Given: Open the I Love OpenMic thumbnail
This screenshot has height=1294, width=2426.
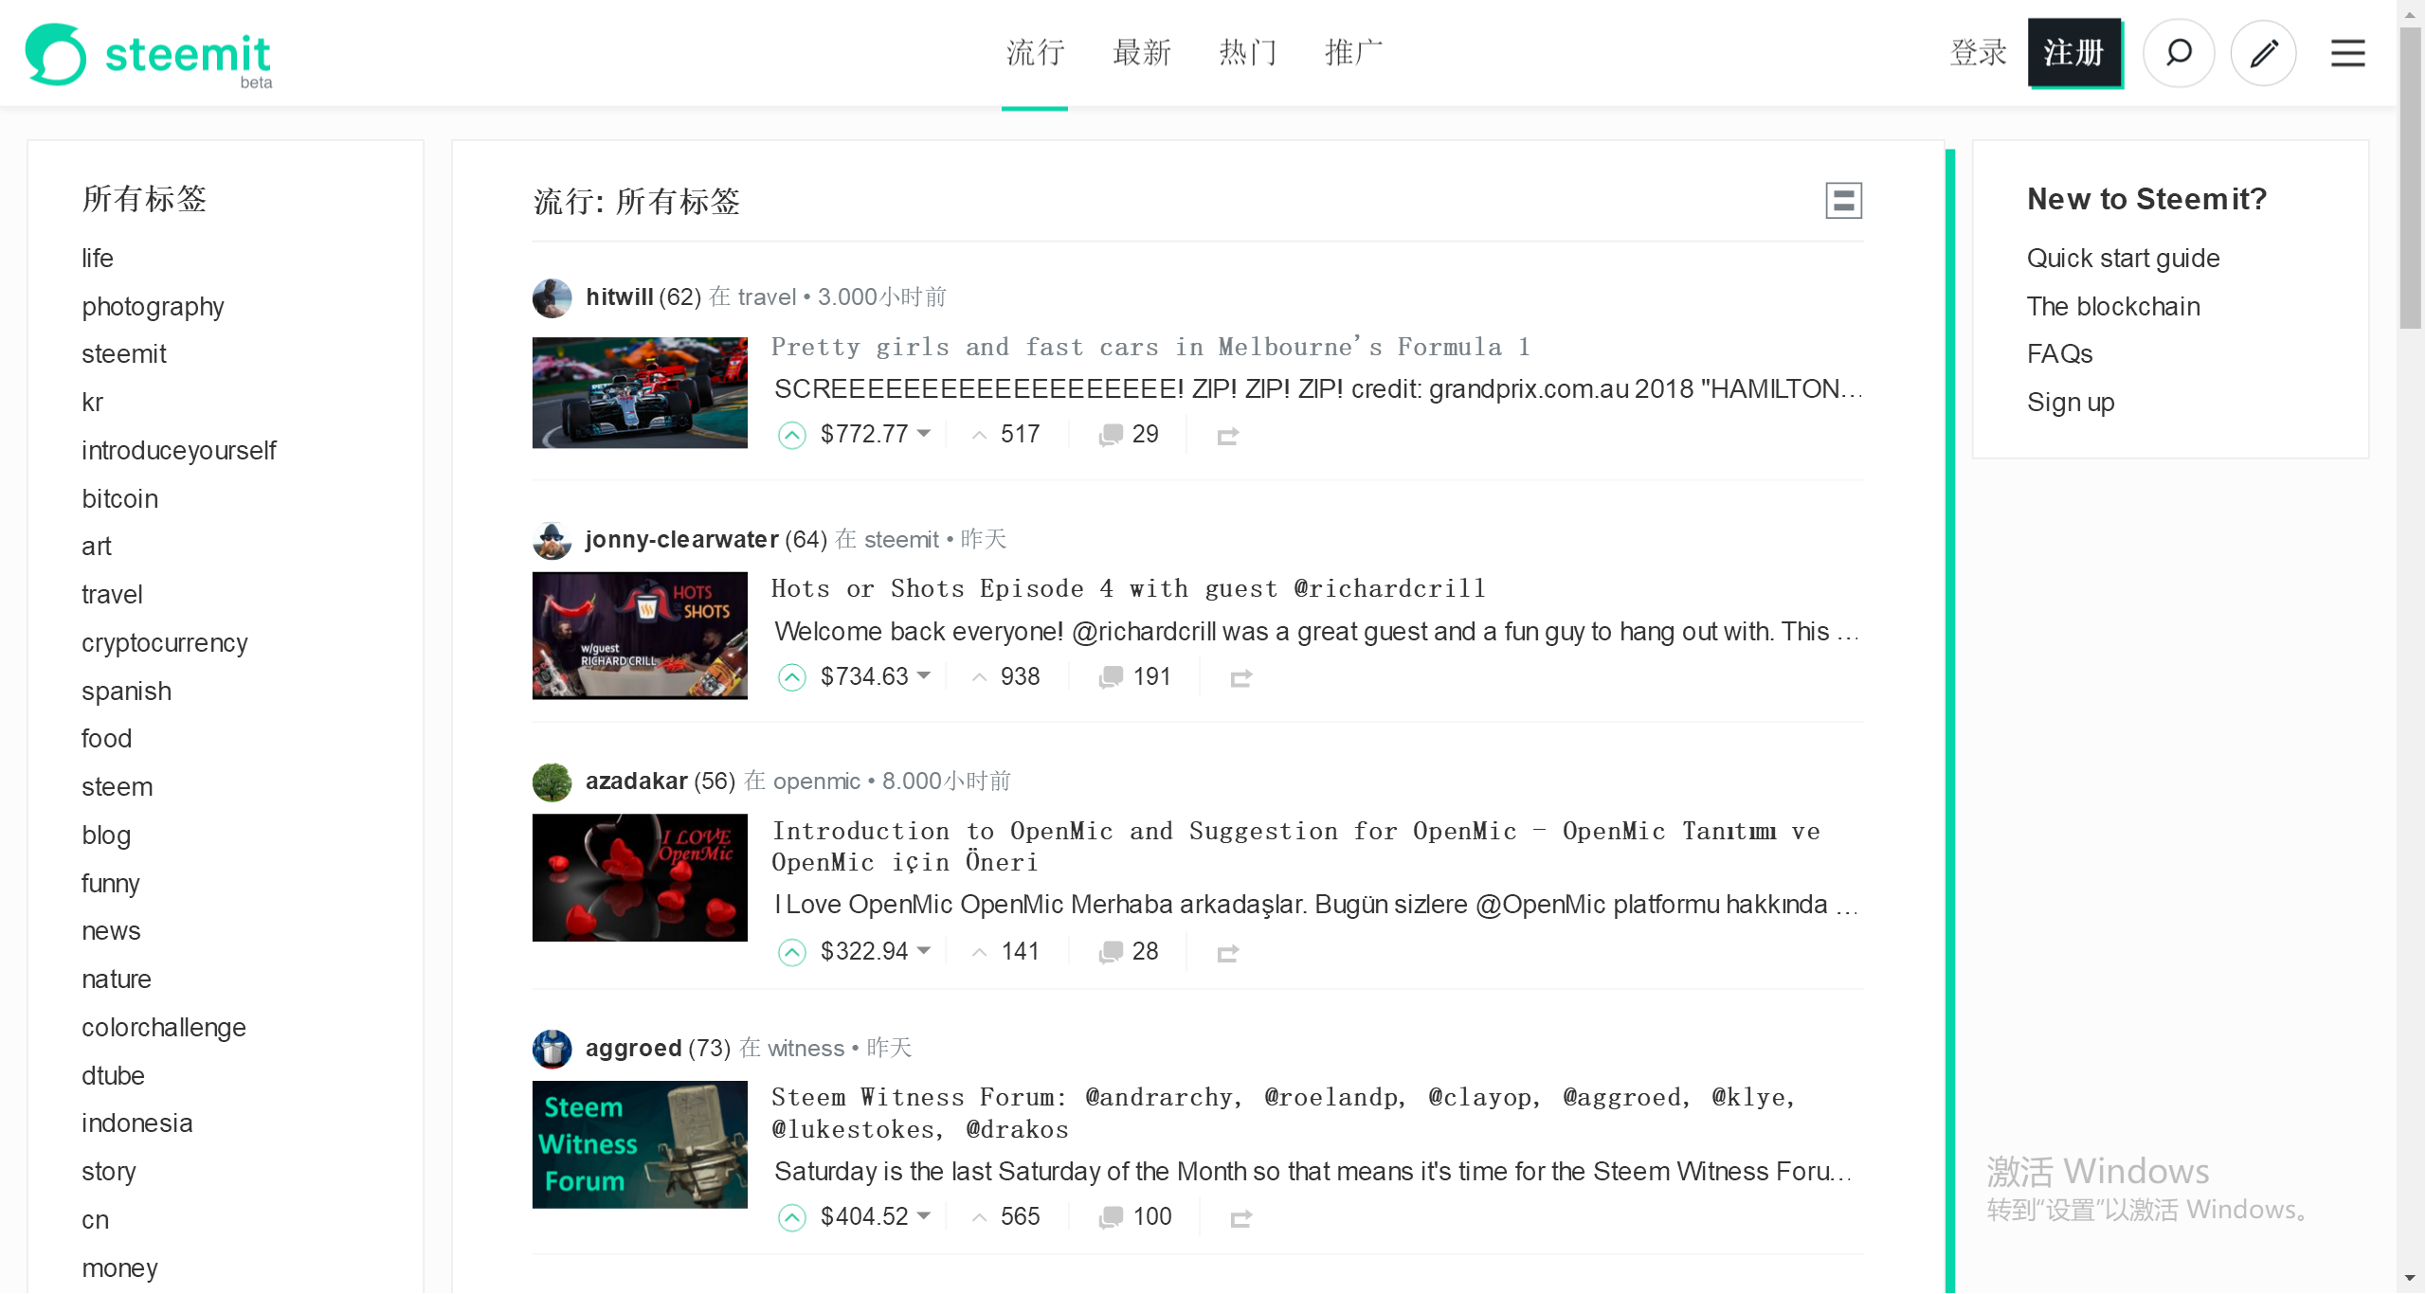Looking at the screenshot, I should (640, 878).
